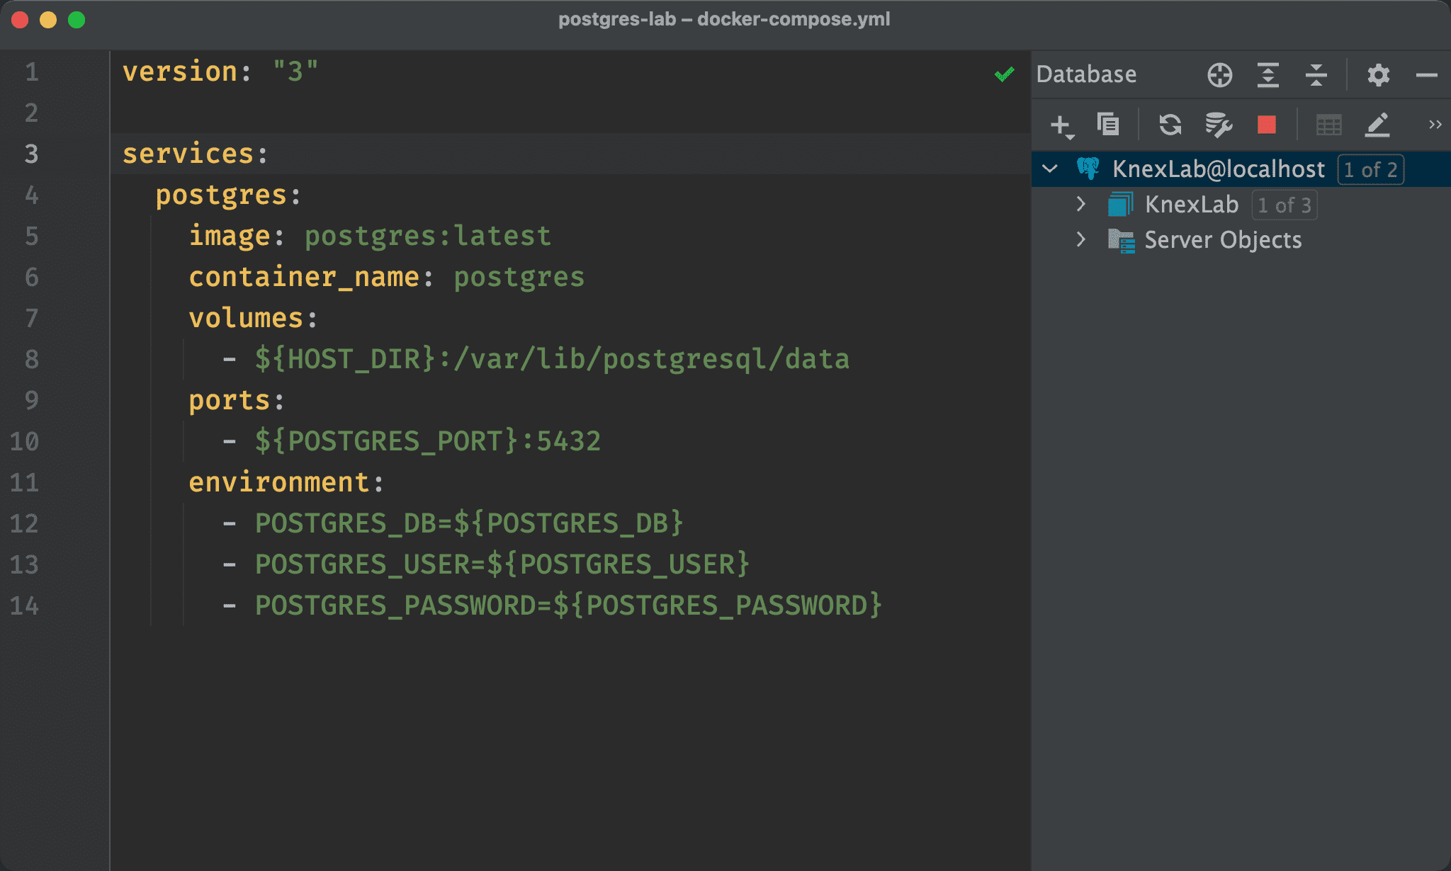
Task: Click the 'postgres' container name value on line 6
Action: point(519,277)
